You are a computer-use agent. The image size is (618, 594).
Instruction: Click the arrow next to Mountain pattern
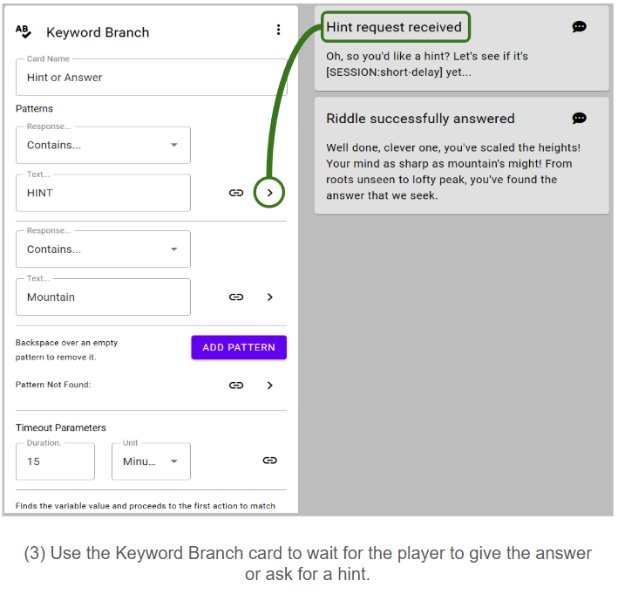click(270, 297)
